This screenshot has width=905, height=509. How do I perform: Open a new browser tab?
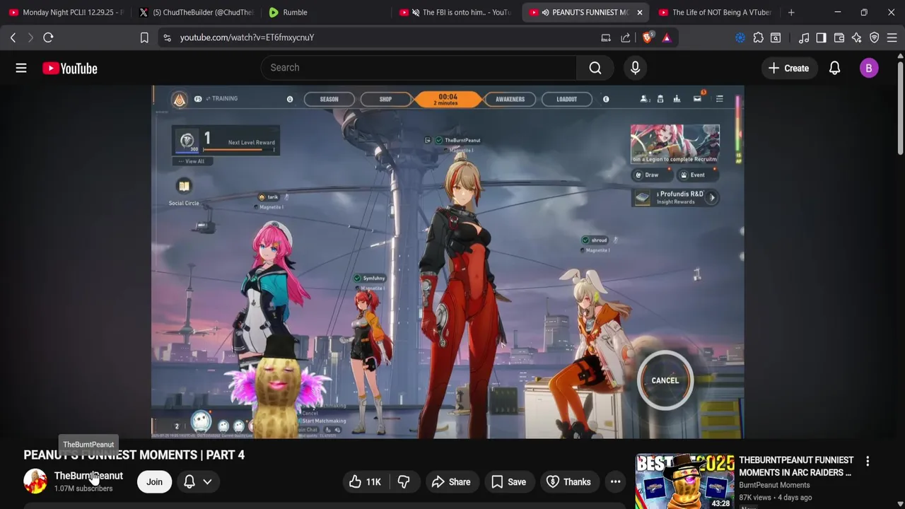pos(791,12)
